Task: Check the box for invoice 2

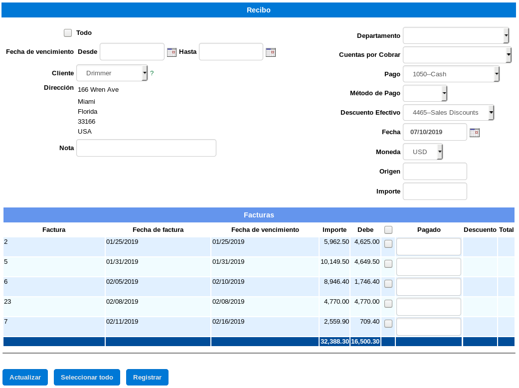Action: click(388, 244)
